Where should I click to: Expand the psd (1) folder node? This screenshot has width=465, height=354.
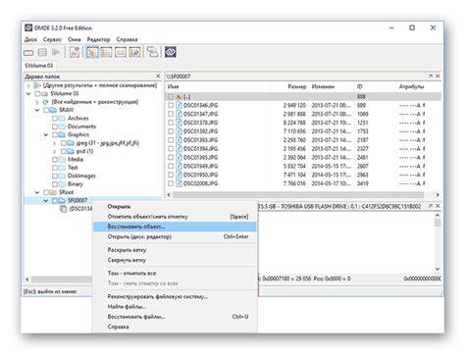pyautogui.click(x=54, y=151)
